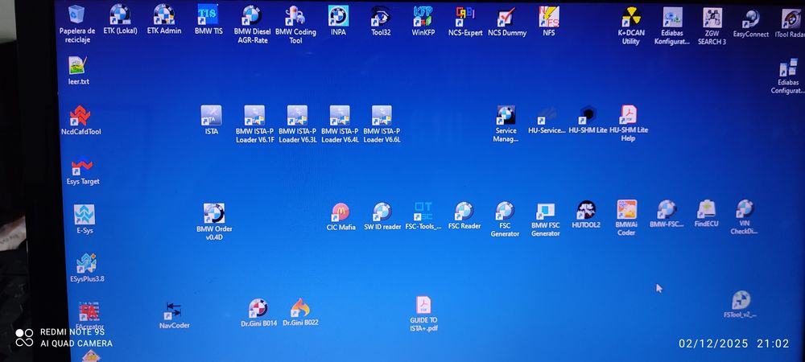Launch Tool32 shortcut
Screen dimensions: 805x362
click(x=381, y=20)
